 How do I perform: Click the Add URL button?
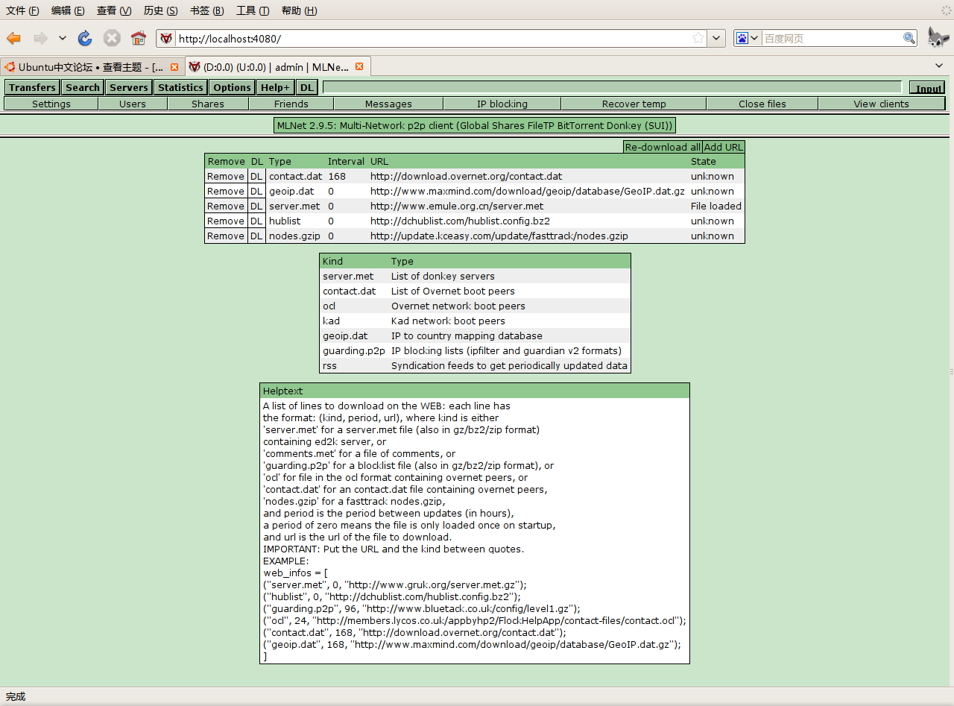pyautogui.click(x=724, y=147)
